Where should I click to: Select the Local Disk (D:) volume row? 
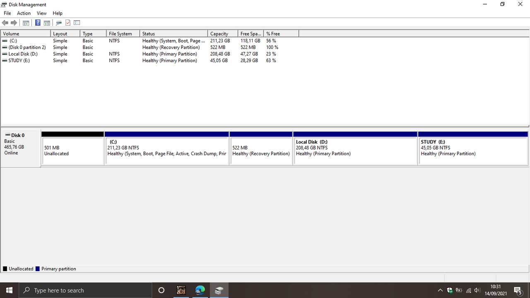coord(149,54)
